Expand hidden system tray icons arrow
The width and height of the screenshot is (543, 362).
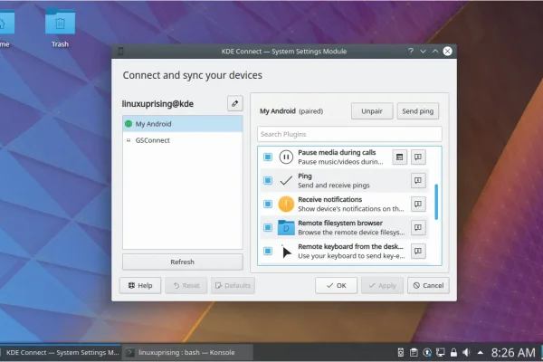point(481,353)
